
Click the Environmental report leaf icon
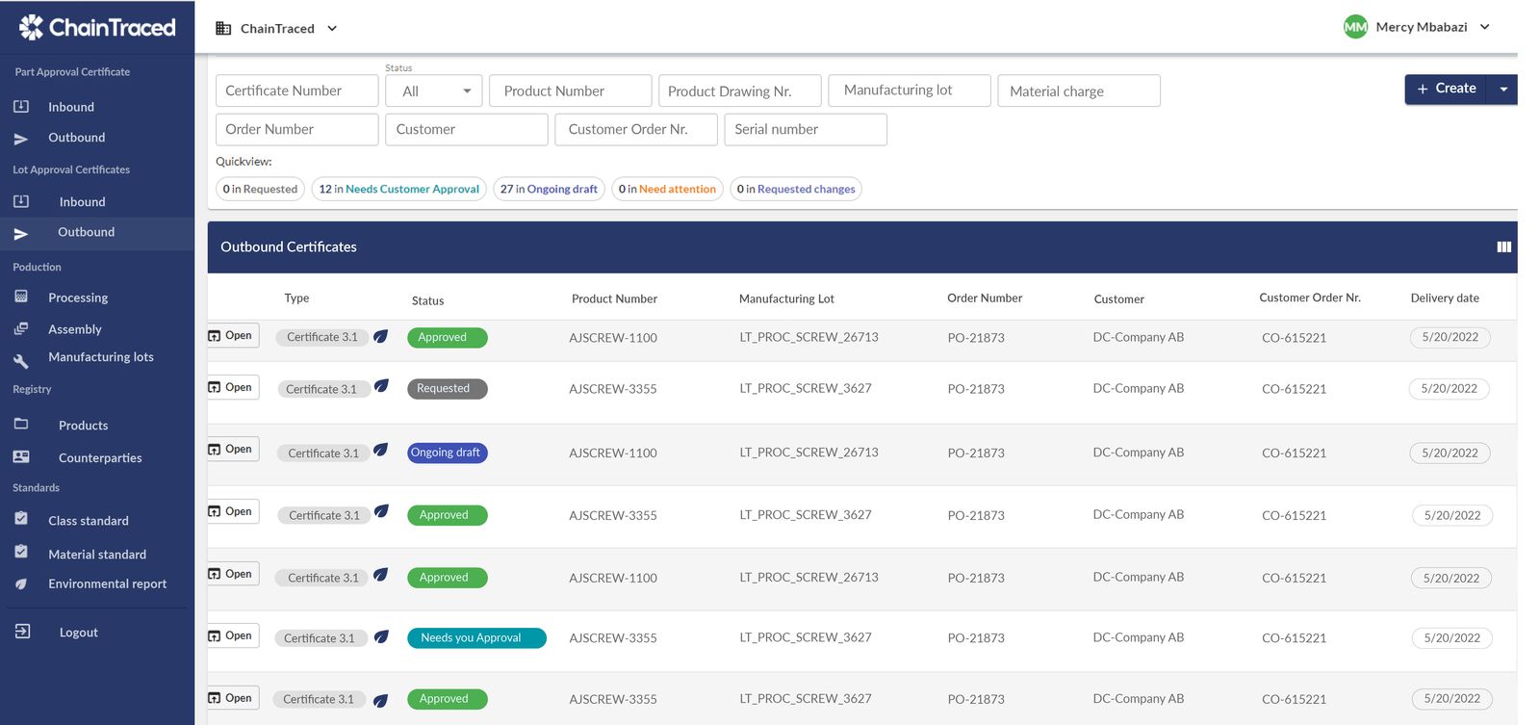(x=21, y=583)
